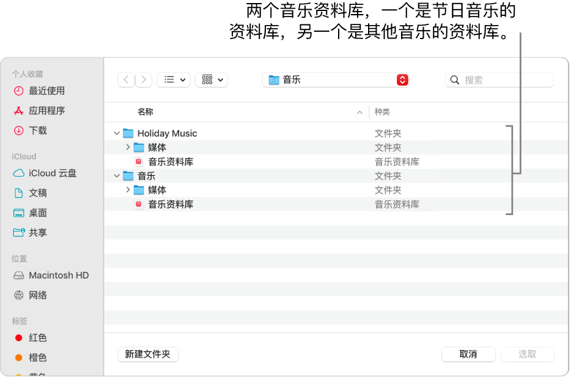571x377 pixels.
Task: Select iCloud 云盘 in the sidebar
Action: (x=51, y=173)
